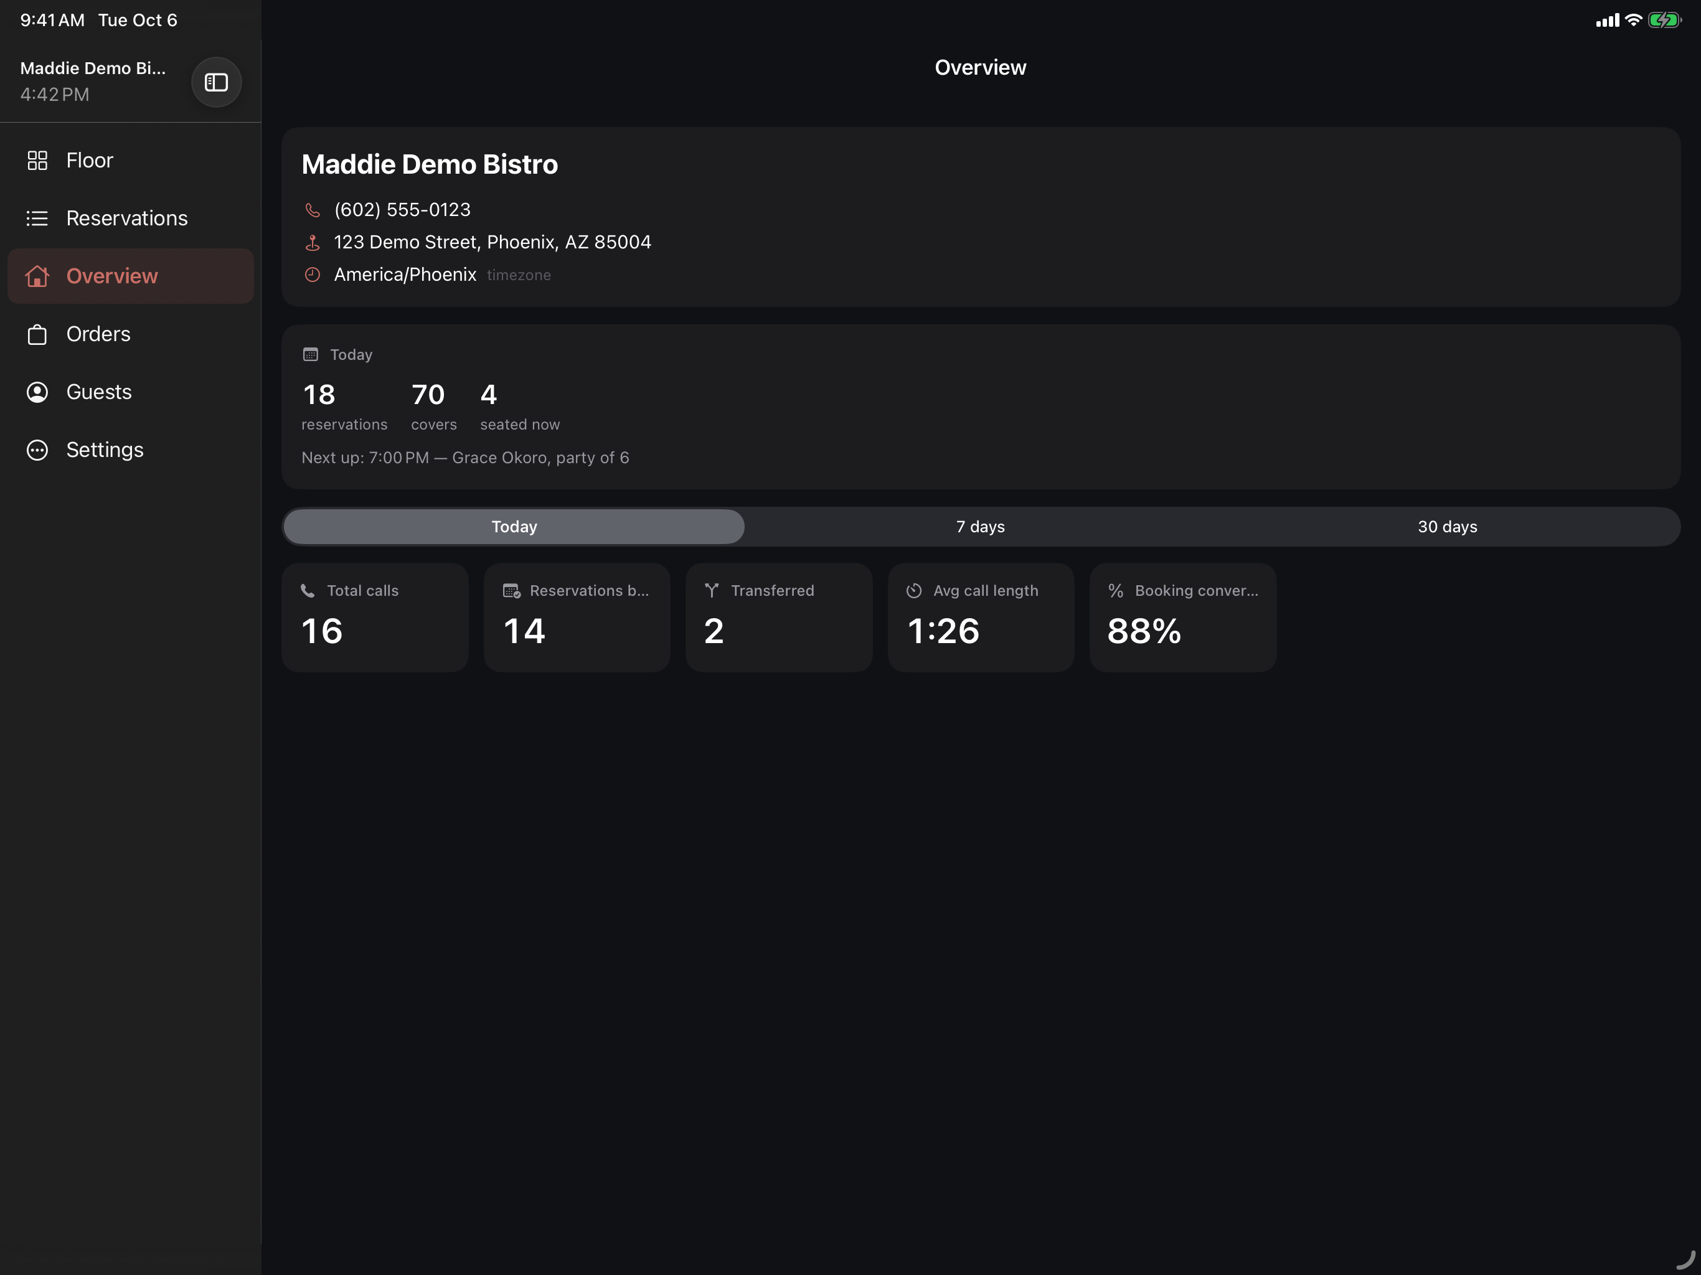The width and height of the screenshot is (1701, 1275).
Task: Click the Overview house icon
Action: coord(37,276)
